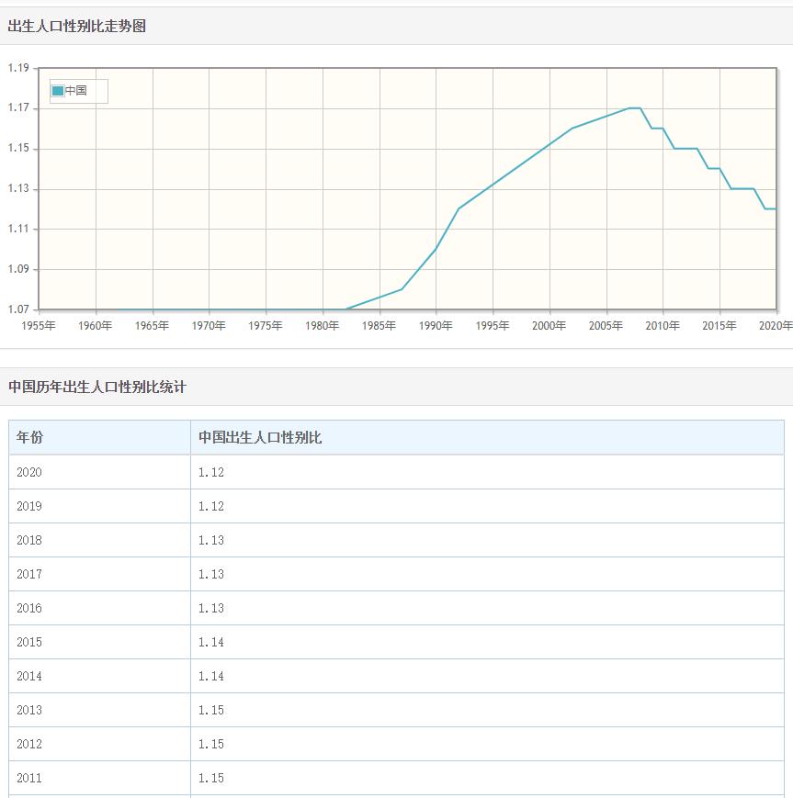Click the 1.12 value in the 2019 row

pyautogui.click(x=210, y=506)
